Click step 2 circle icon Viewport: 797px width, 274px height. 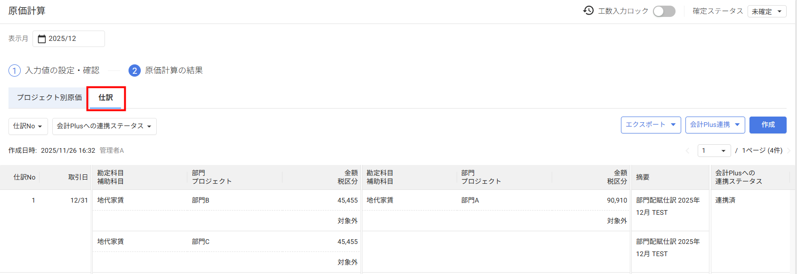135,70
